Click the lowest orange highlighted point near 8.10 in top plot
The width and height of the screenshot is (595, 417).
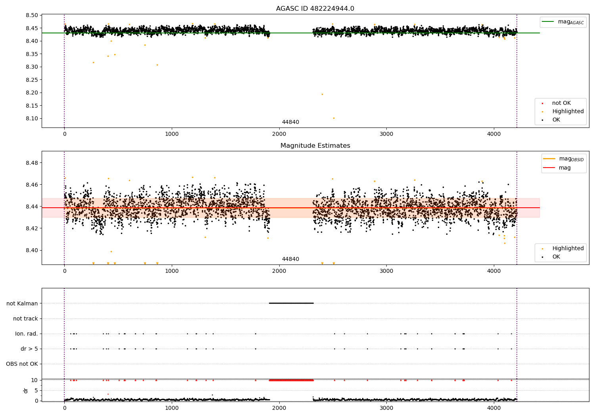(x=334, y=118)
